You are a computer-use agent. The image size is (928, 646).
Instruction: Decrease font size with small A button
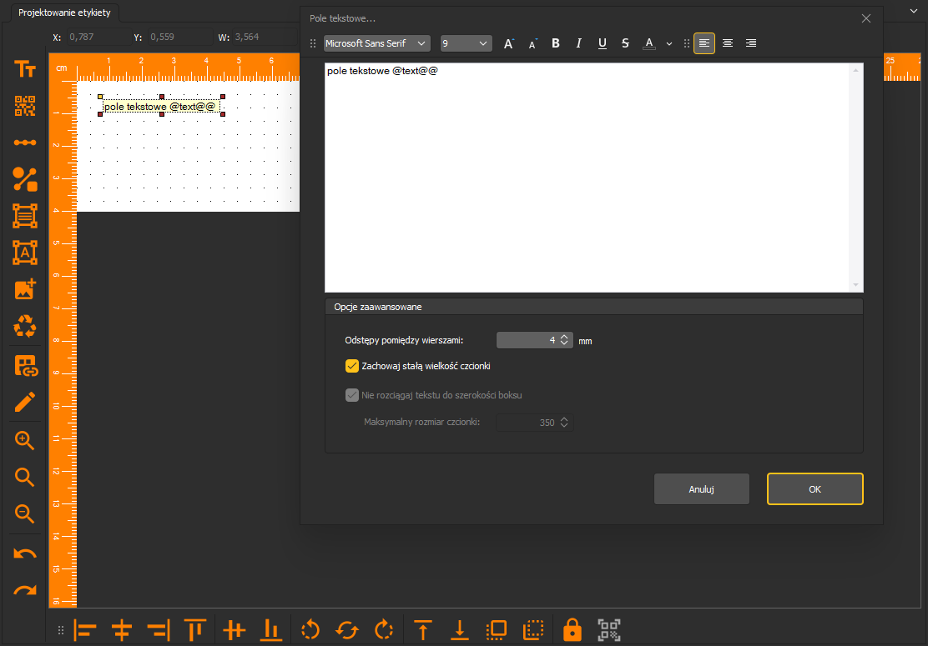(x=532, y=43)
